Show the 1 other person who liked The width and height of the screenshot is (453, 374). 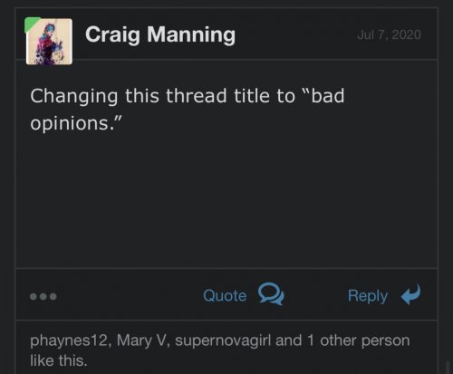pyautogui.click(x=359, y=340)
